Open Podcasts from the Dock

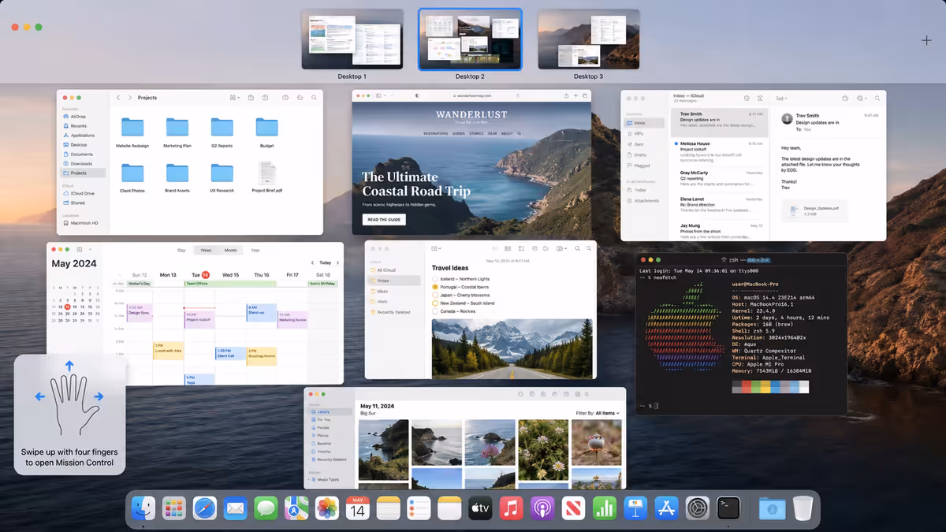click(x=542, y=508)
